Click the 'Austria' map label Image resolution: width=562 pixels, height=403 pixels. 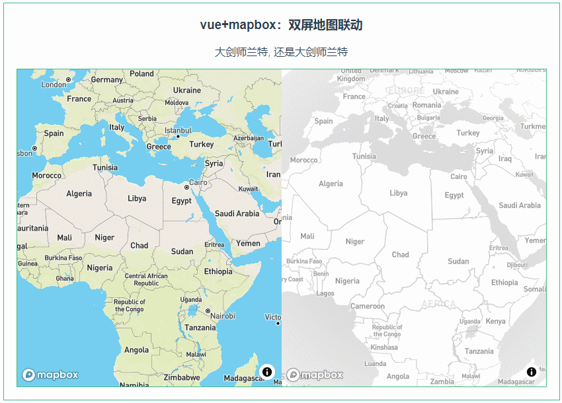[x=123, y=100]
